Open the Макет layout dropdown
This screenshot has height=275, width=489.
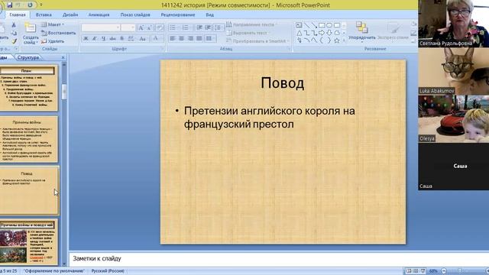point(53,24)
